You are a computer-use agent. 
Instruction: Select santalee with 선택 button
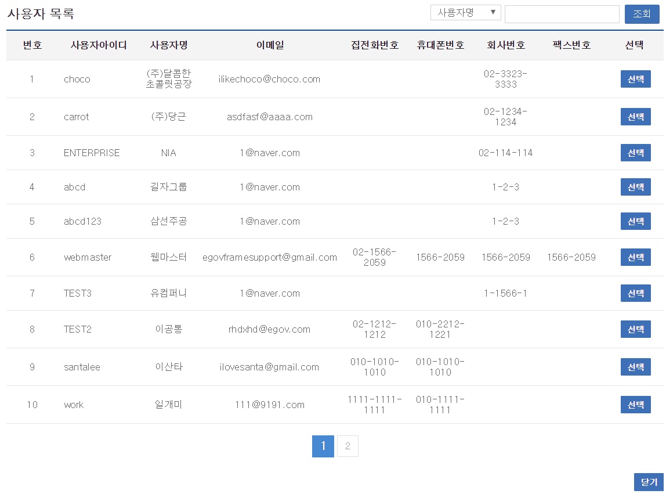(x=635, y=367)
